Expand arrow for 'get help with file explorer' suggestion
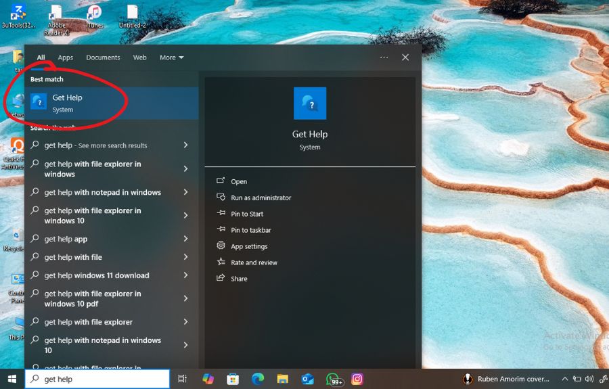Viewport: 609px width, 389px height. [185, 321]
